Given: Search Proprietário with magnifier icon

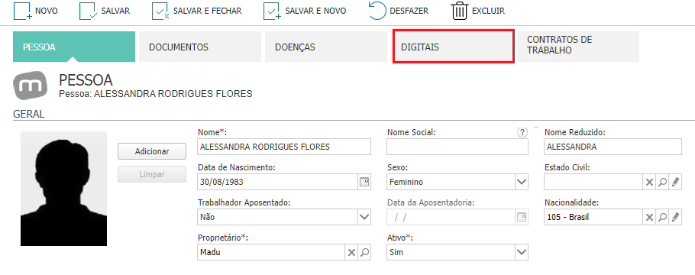Looking at the screenshot, I should [x=364, y=252].
